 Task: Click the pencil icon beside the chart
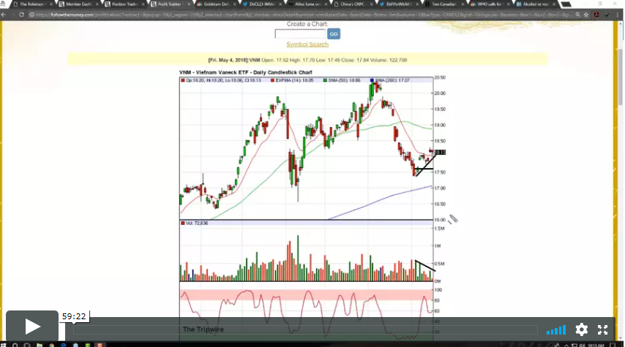click(453, 218)
